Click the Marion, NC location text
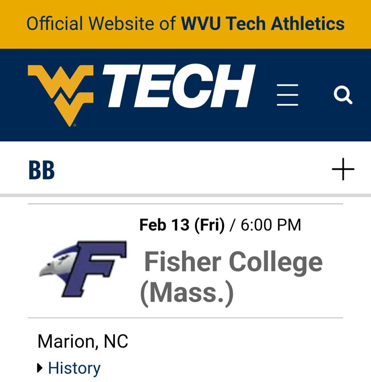The width and height of the screenshot is (371, 382). [83, 341]
